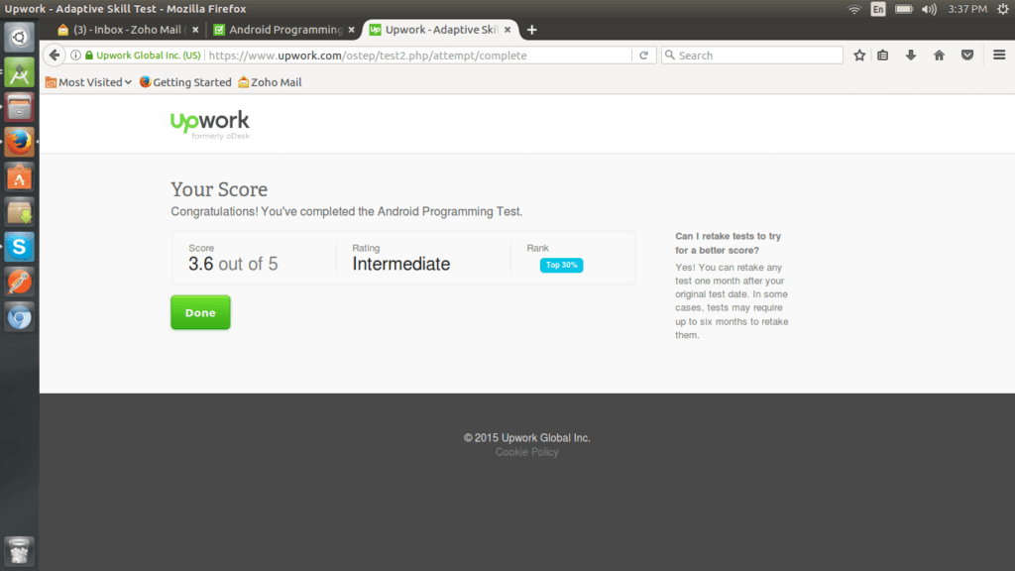This screenshot has height=571, width=1015.
Task: Switch to the Zoho Mail Inbox tab
Action: click(128, 30)
